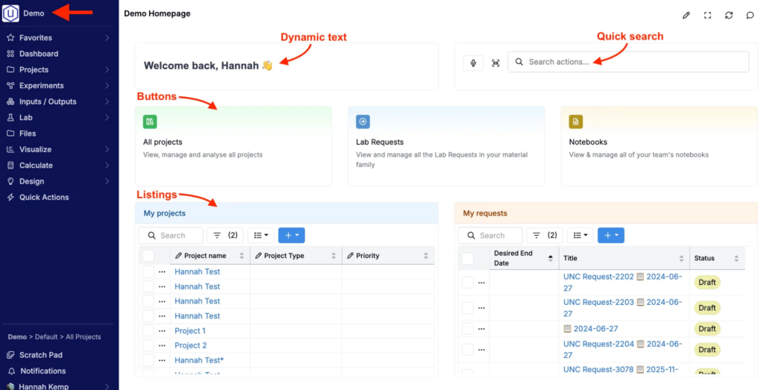Check the box for UNC Request-2202 row
Screen dimensions: 764x390
pos(467,282)
